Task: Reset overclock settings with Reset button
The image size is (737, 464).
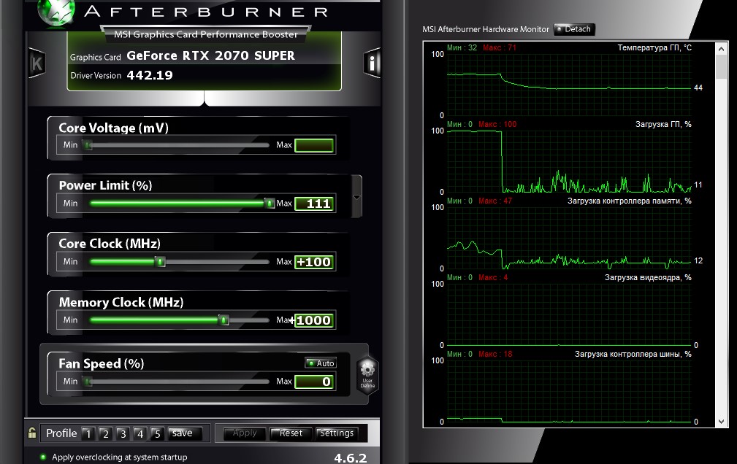Action: (x=291, y=433)
